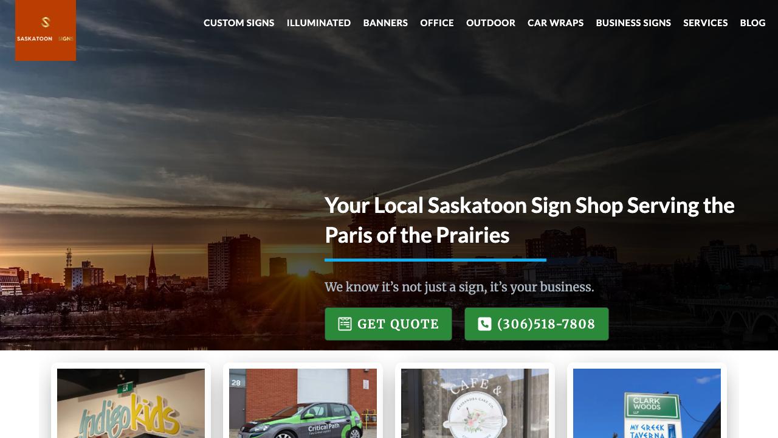This screenshot has height=438, width=778.
Task: Open the Services menu
Action: pyautogui.click(x=705, y=23)
